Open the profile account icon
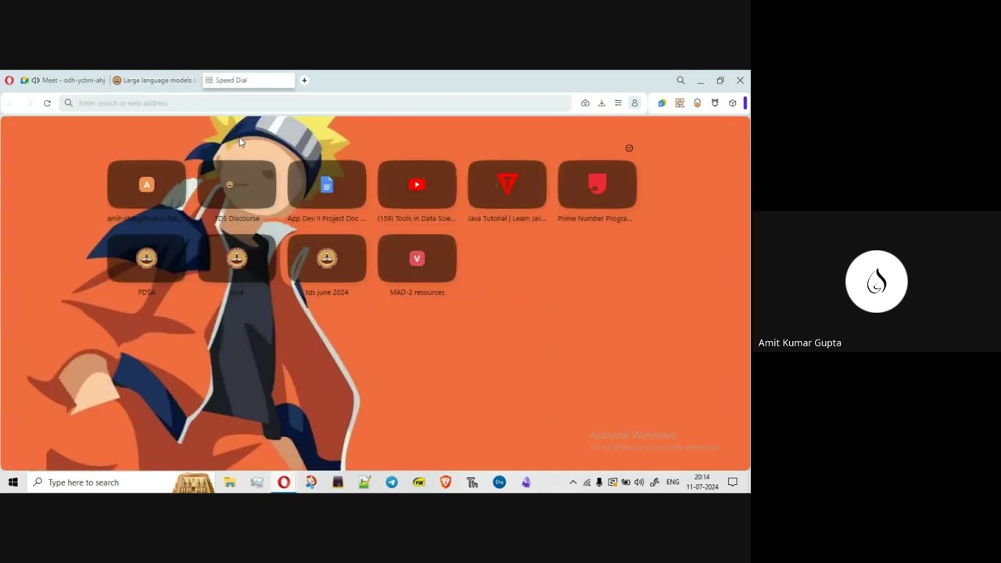This screenshot has width=1001, height=563. coord(634,103)
